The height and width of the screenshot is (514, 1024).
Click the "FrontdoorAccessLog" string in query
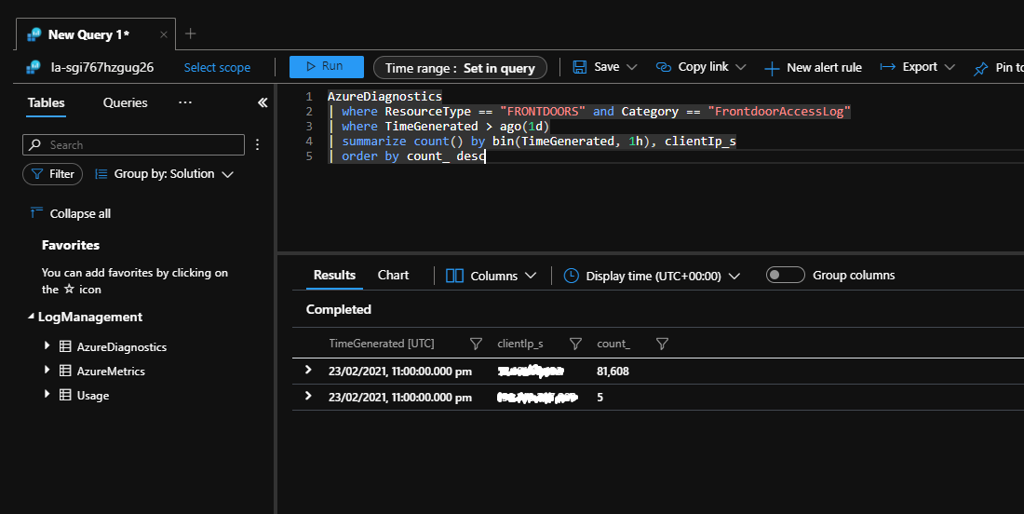pos(779,111)
